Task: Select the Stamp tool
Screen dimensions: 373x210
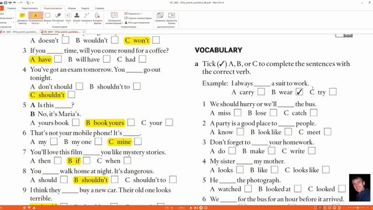Action: 77,16
